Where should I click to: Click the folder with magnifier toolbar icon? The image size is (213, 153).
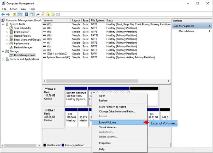[53, 14]
